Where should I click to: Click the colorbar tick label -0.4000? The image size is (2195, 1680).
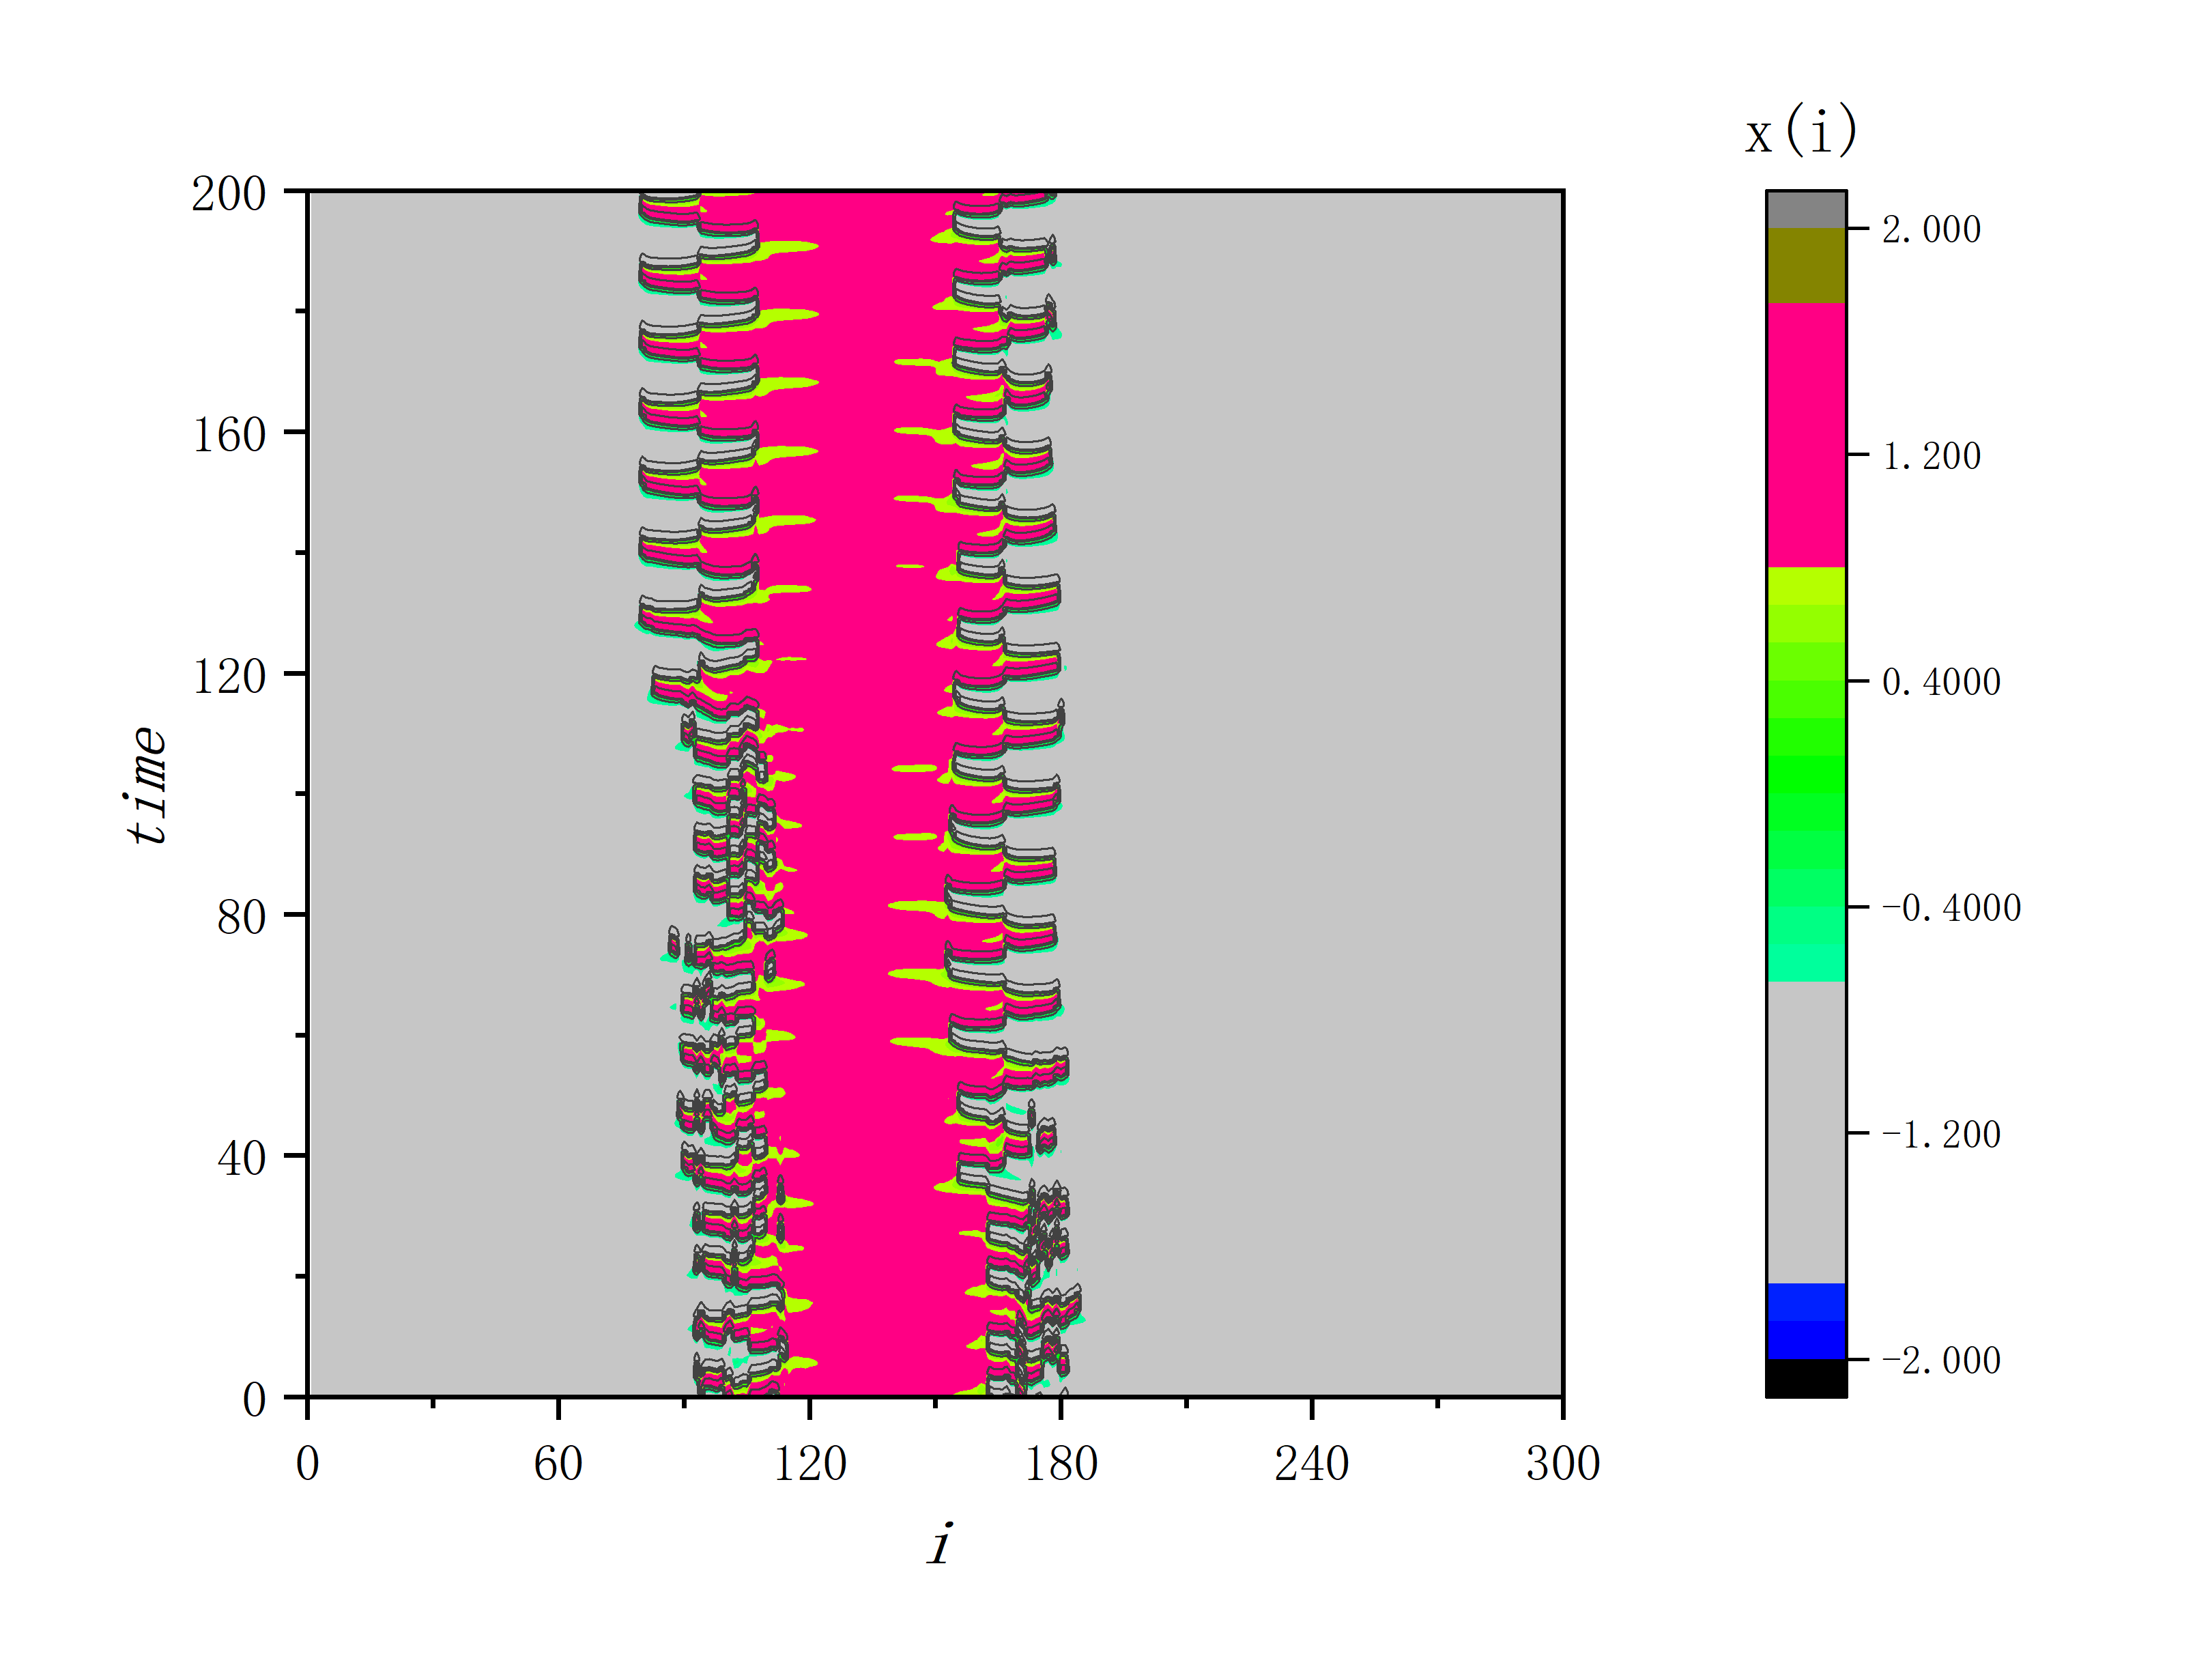1951,908
